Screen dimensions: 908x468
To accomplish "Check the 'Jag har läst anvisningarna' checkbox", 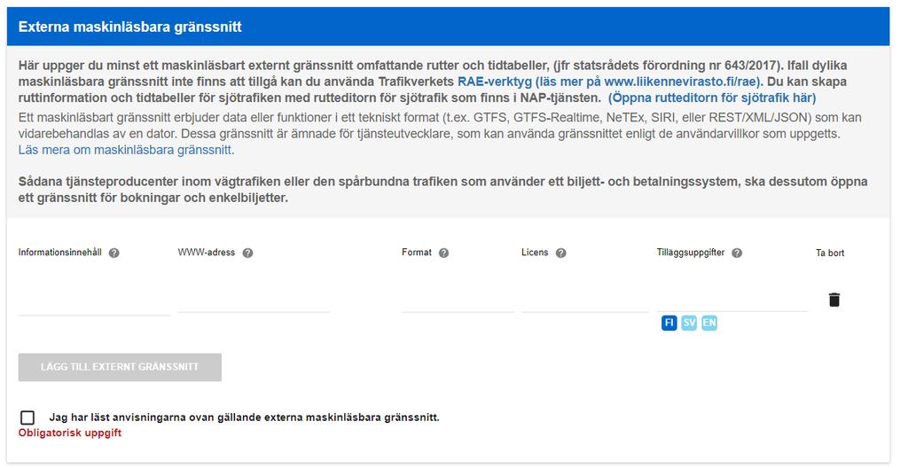I will (x=27, y=417).
